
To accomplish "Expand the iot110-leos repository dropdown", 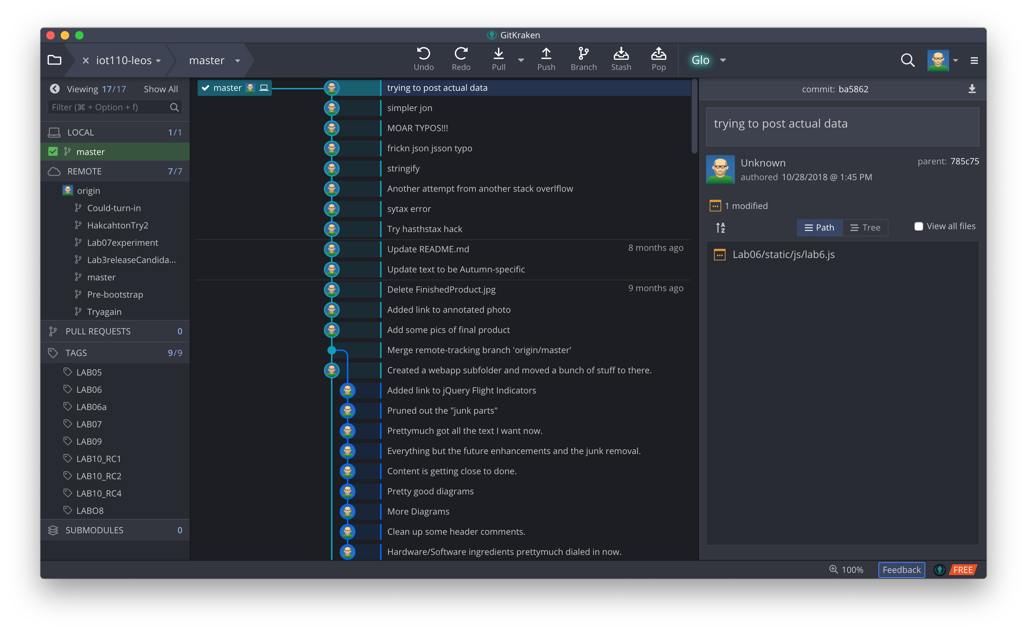I will [159, 61].
